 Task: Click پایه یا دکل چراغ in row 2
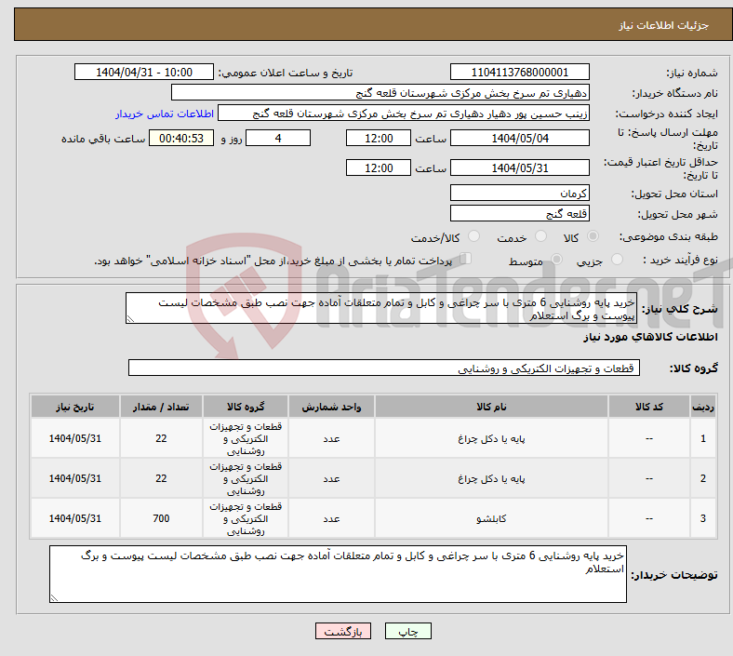tap(491, 478)
